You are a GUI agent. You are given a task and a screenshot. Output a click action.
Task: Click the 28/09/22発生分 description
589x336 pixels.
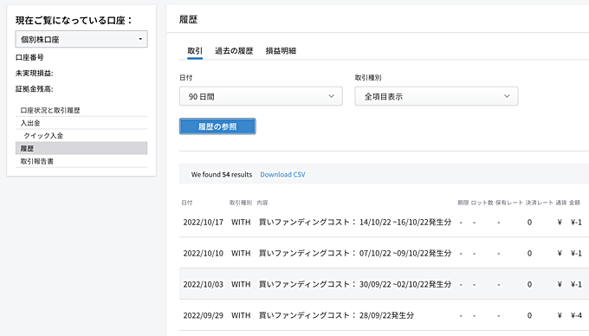pos(336,316)
